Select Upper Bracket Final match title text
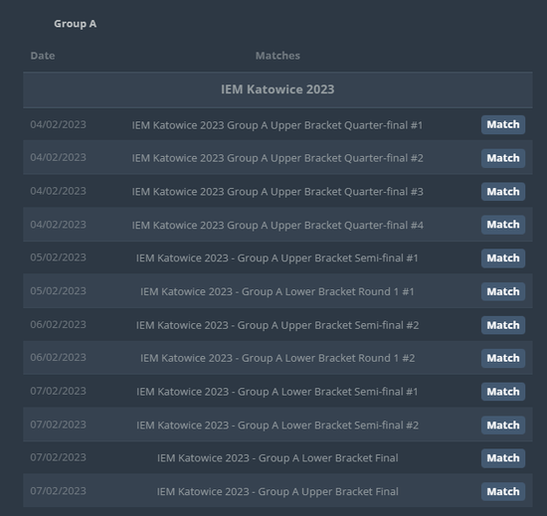Viewport: 547px width, 516px height. point(277,491)
